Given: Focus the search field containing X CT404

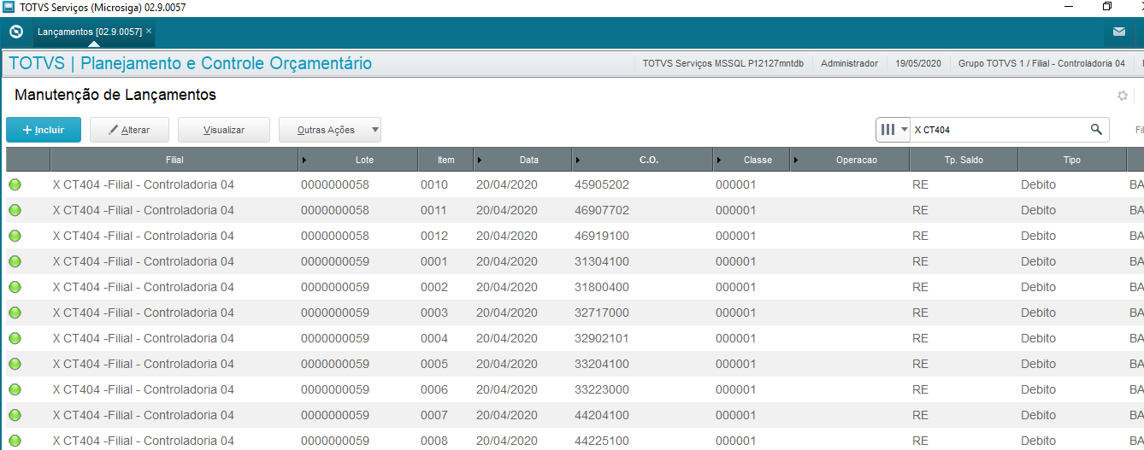Looking at the screenshot, I should coord(1000,130).
